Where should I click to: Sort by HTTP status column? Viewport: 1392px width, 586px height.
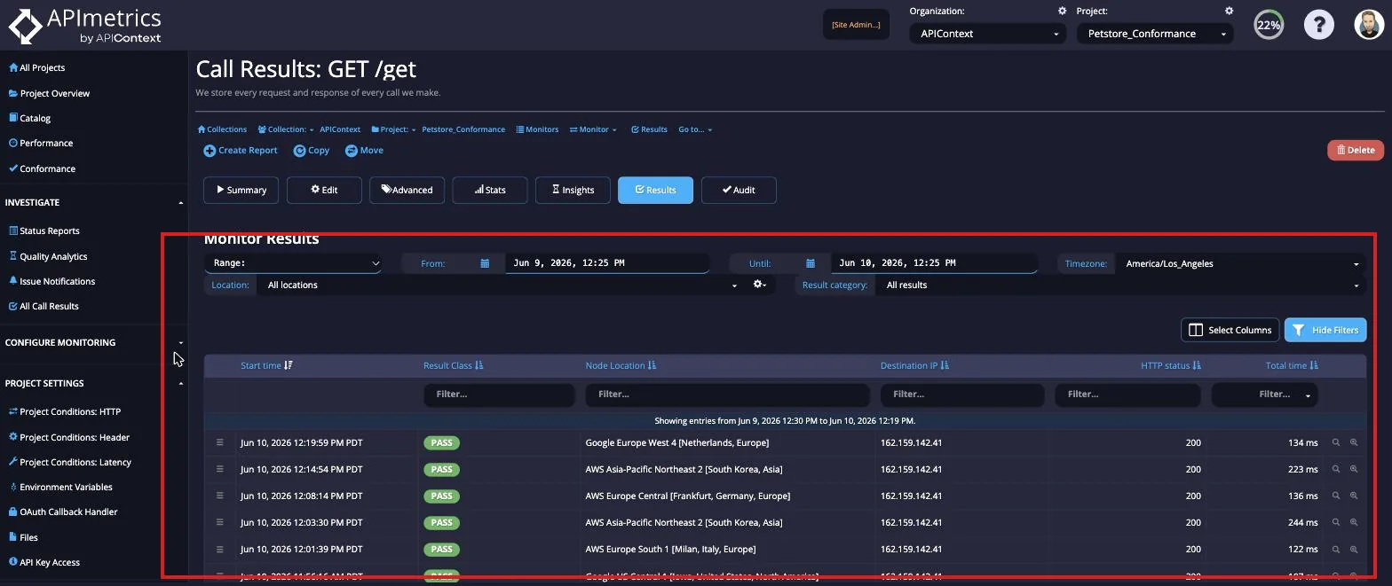[1171, 365]
